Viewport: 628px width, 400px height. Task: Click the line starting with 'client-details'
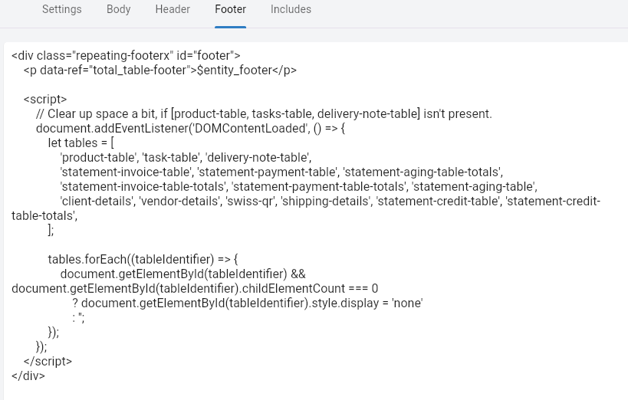point(330,202)
